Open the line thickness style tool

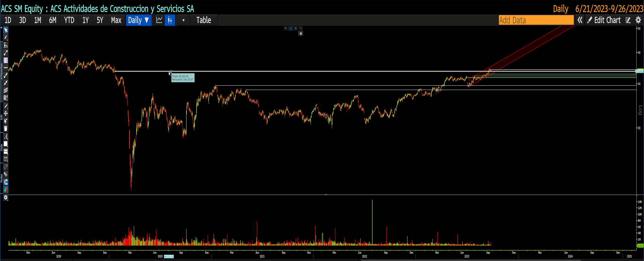[6, 152]
